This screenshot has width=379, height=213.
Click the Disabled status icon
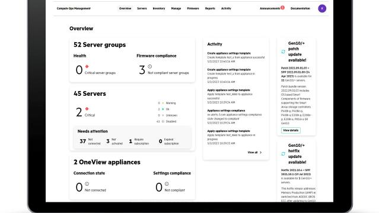point(163,121)
